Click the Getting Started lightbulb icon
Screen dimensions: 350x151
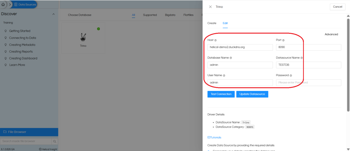click(6, 31)
